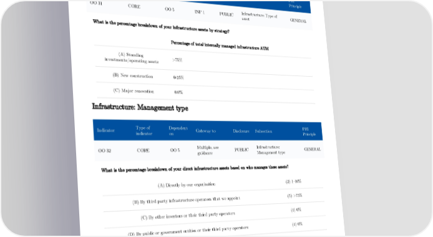The image size is (433, 237).
Task: Select 'Infrastructure: Management type' subsection cell in OO 32 row
Action: (271, 150)
